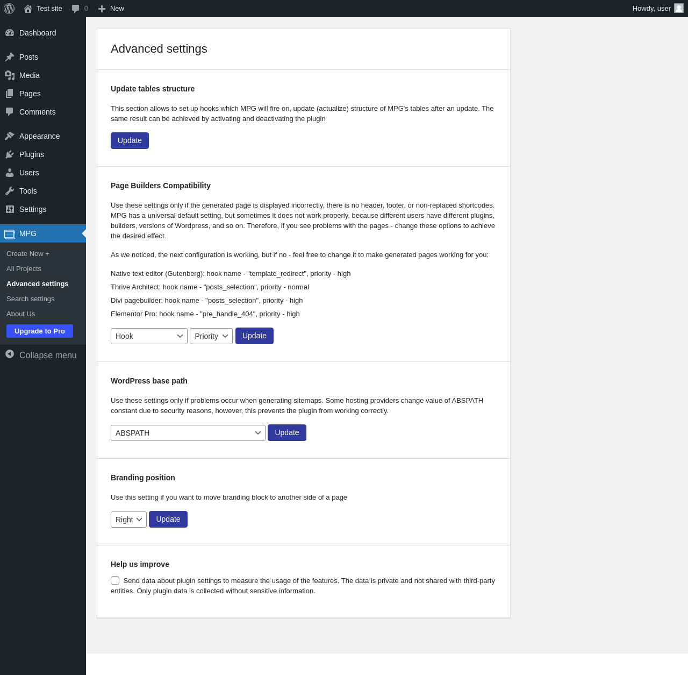Click the comments bubble icon in admin bar
Screen dimensions: 688x675
76,9
